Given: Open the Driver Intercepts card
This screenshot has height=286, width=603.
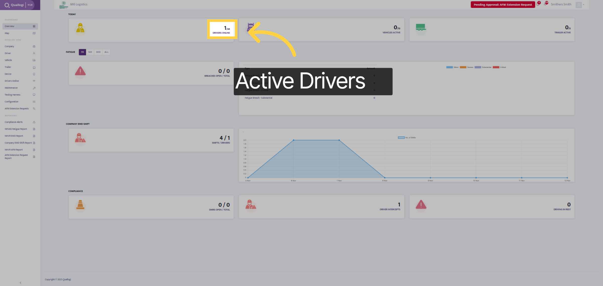Looking at the screenshot, I should (x=322, y=207).
